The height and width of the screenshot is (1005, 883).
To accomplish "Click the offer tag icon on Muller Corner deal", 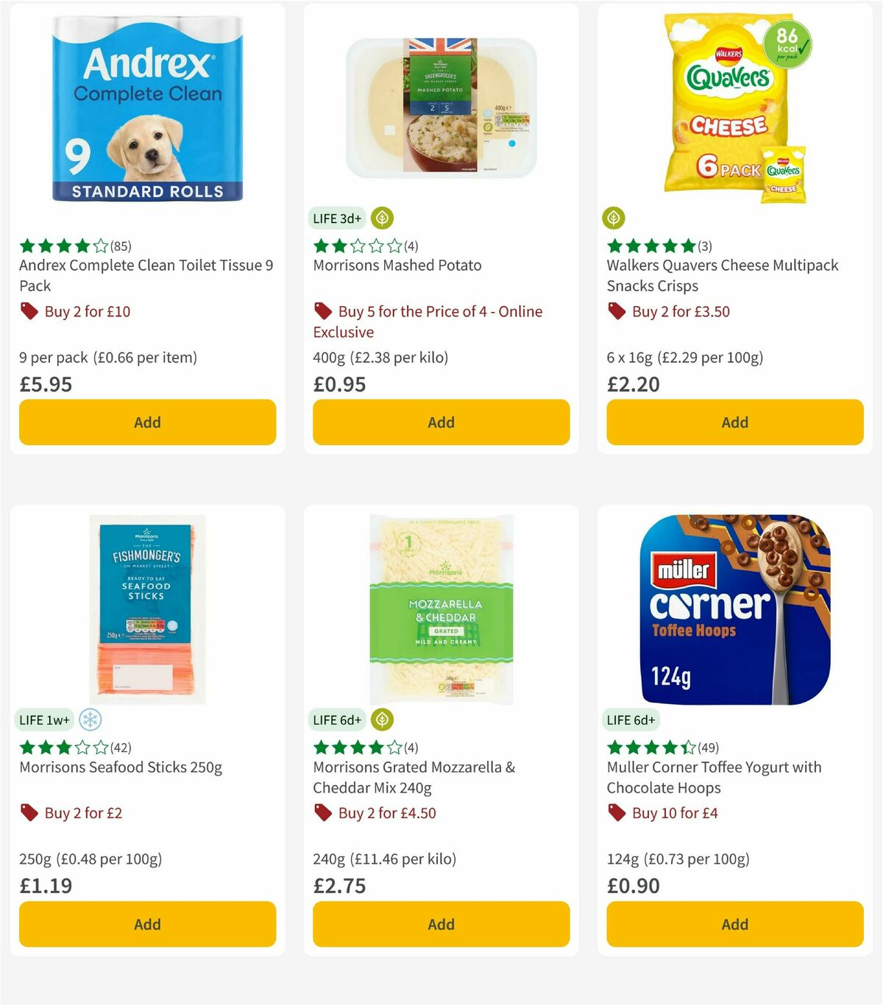I will pos(617,813).
